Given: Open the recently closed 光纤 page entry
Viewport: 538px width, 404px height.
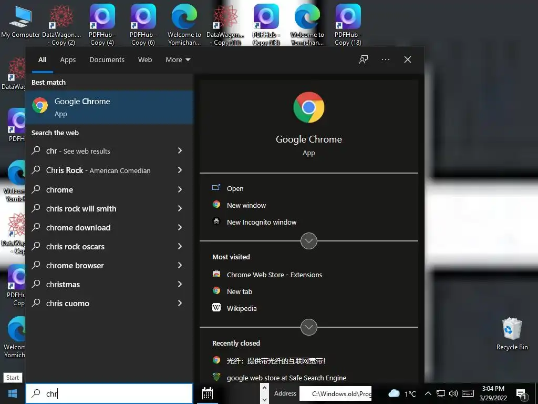Looking at the screenshot, I should point(276,361).
